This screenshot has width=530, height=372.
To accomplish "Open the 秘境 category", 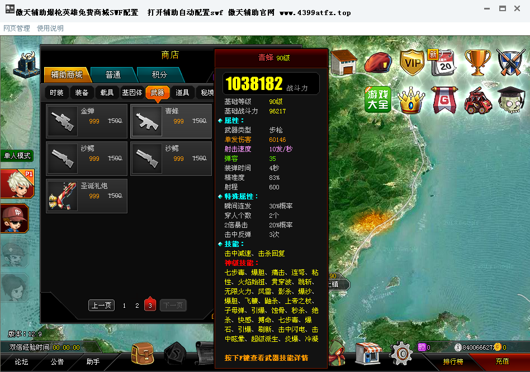I will [x=206, y=93].
